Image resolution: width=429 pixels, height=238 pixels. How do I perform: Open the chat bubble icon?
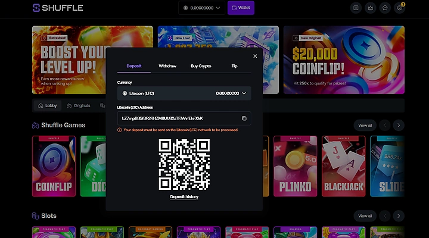(385, 8)
